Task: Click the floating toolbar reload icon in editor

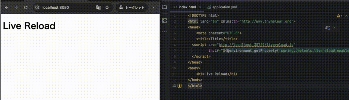Action: pyautogui.click(x=328, y=28)
